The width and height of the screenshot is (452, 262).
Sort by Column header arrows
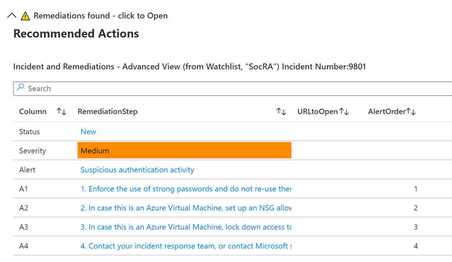point(62,112)
